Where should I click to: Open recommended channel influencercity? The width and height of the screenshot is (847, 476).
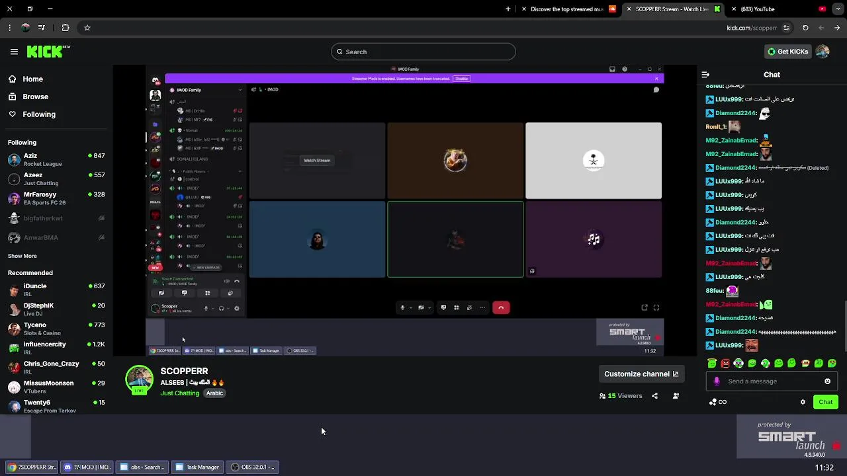point(56,348)
